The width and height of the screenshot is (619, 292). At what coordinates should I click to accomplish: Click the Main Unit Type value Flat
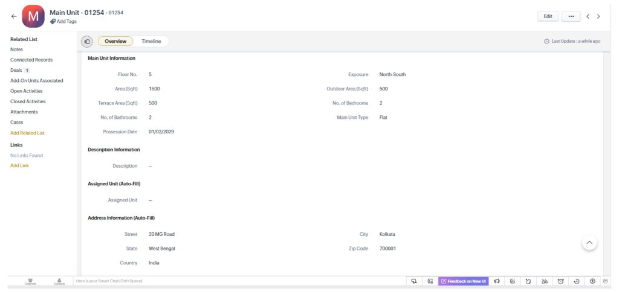(383, 118)
